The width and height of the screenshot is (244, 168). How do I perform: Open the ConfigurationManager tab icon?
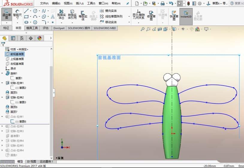[22, 38]
